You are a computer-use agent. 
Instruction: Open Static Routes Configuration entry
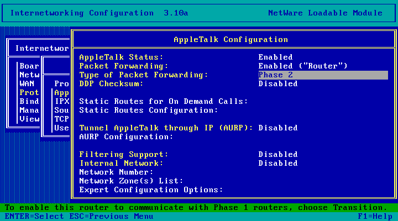pyautogui.click(x=149, y=110)
